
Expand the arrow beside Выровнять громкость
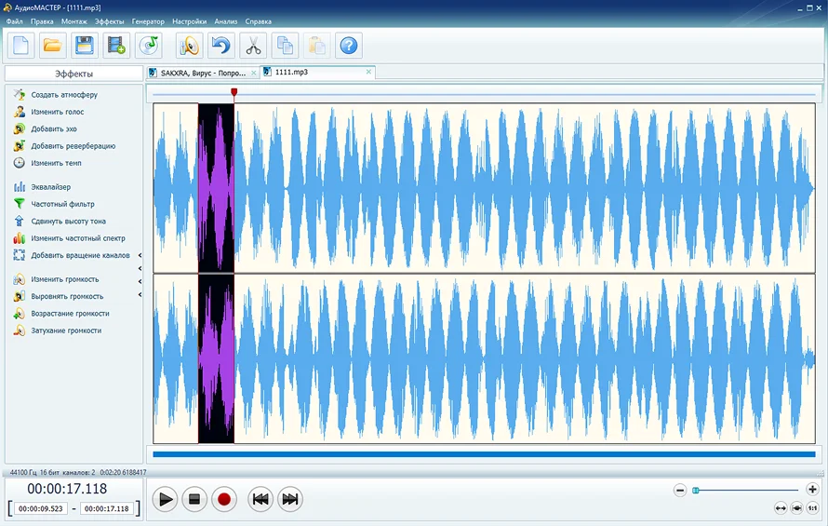pyautogui.click(x=140, y=296)
